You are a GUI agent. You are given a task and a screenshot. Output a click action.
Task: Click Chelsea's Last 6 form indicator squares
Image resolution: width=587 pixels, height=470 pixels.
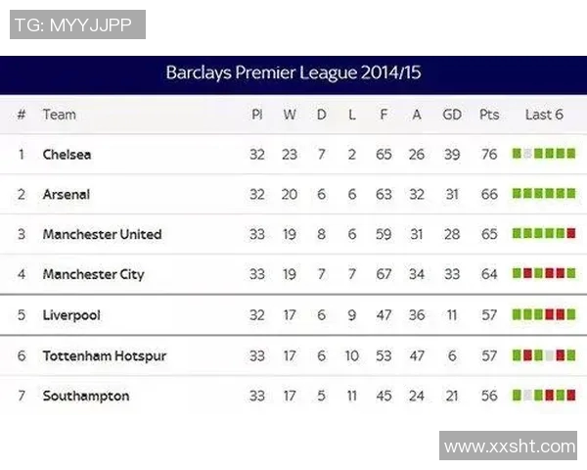[544, 154]
